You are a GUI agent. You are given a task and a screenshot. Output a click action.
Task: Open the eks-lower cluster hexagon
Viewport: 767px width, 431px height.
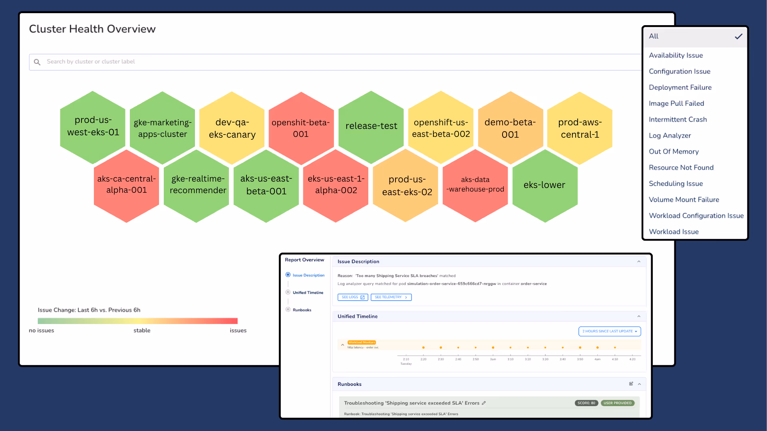(x=545, y=186)
